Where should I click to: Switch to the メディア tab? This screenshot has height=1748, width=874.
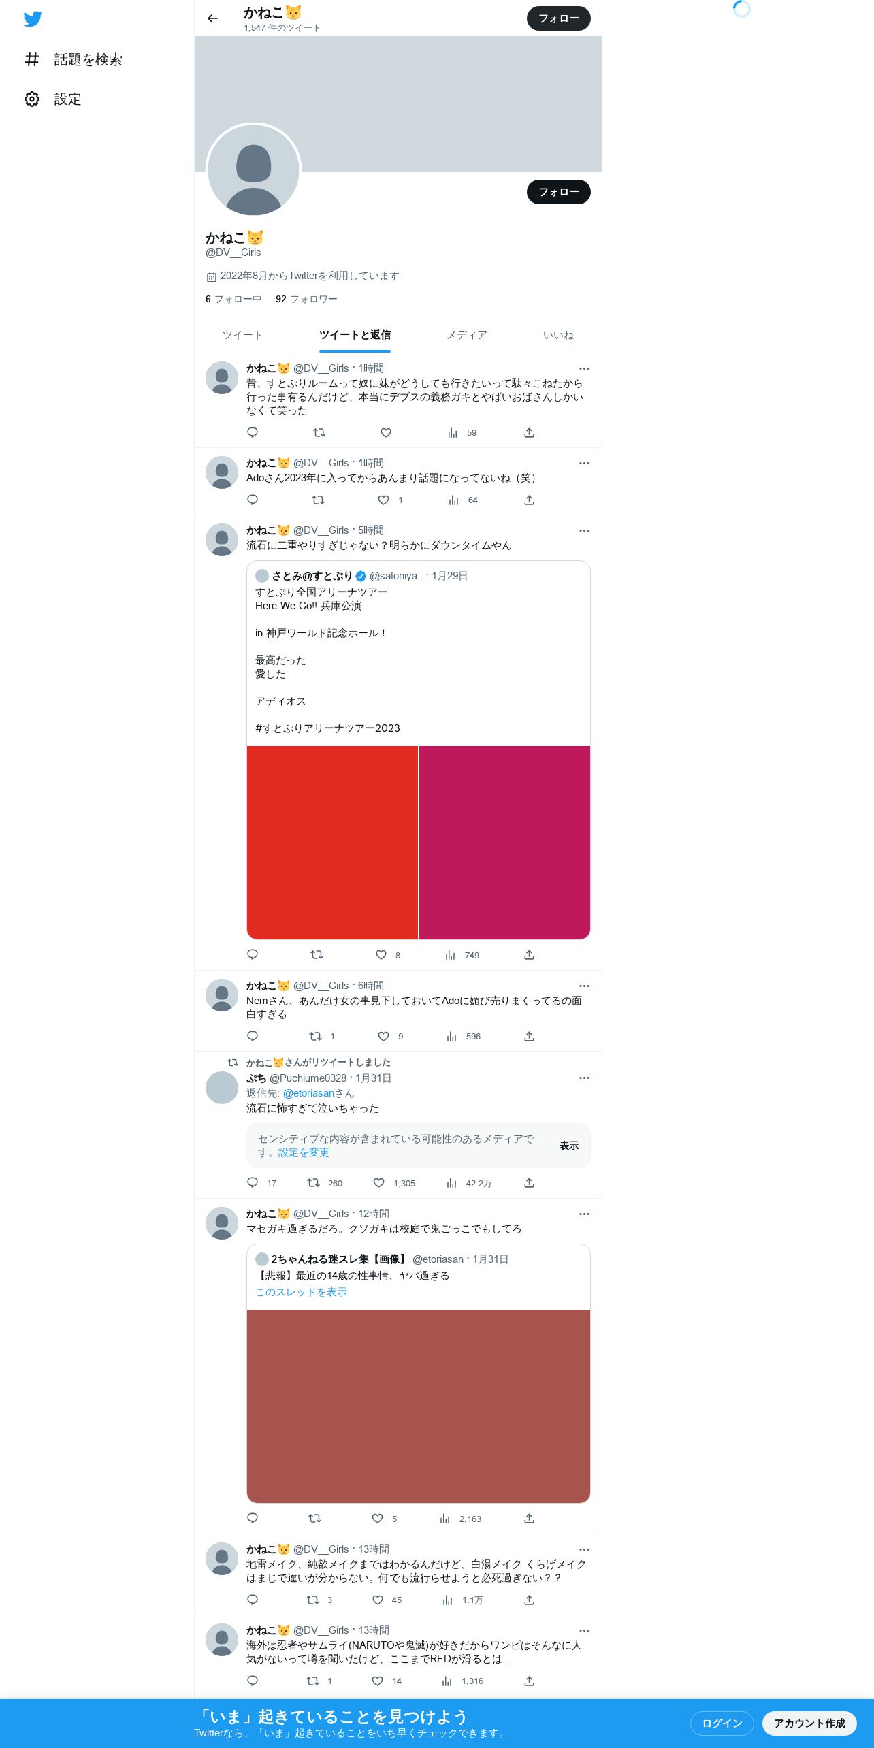coord(467,336)
